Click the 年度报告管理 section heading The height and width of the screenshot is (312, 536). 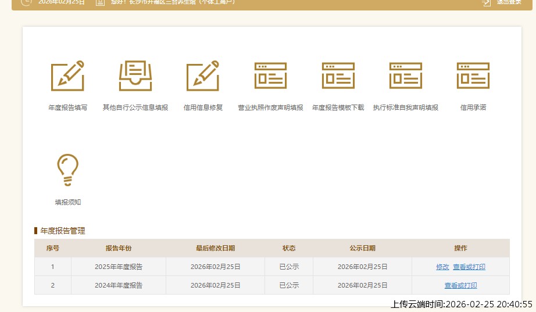(63, 231)
